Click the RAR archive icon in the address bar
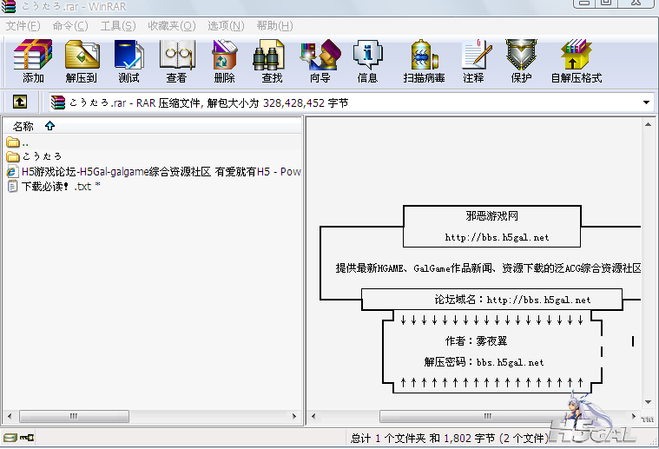The image size is (659, 449). pyautogui.click(x=57, y=102)
